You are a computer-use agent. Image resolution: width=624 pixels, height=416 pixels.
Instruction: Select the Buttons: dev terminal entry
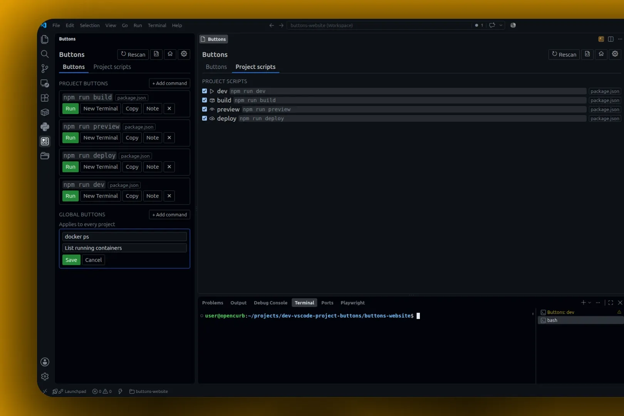[x=580, y=312]
